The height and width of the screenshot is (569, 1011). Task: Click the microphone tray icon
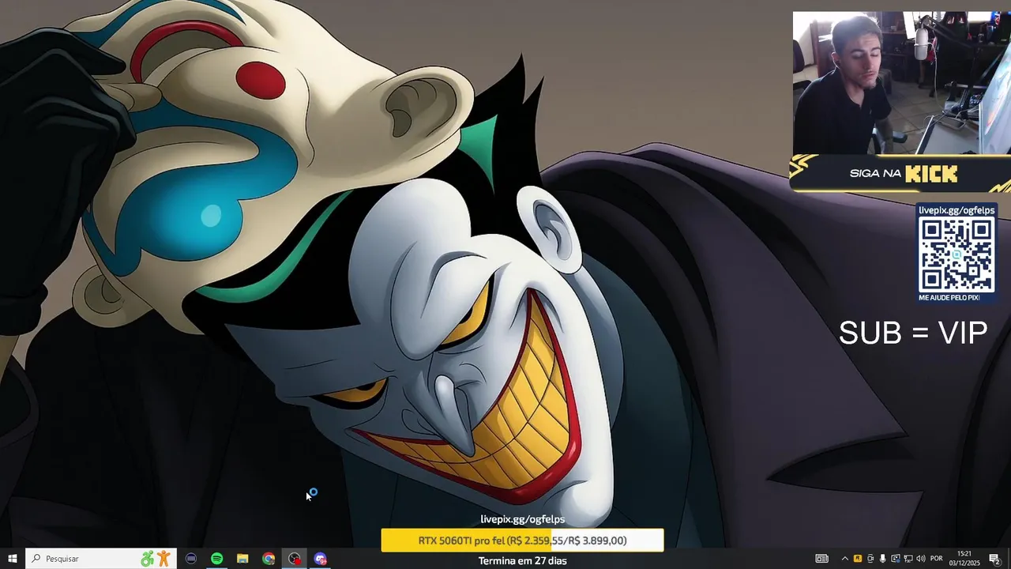click(x=883, y=559)
